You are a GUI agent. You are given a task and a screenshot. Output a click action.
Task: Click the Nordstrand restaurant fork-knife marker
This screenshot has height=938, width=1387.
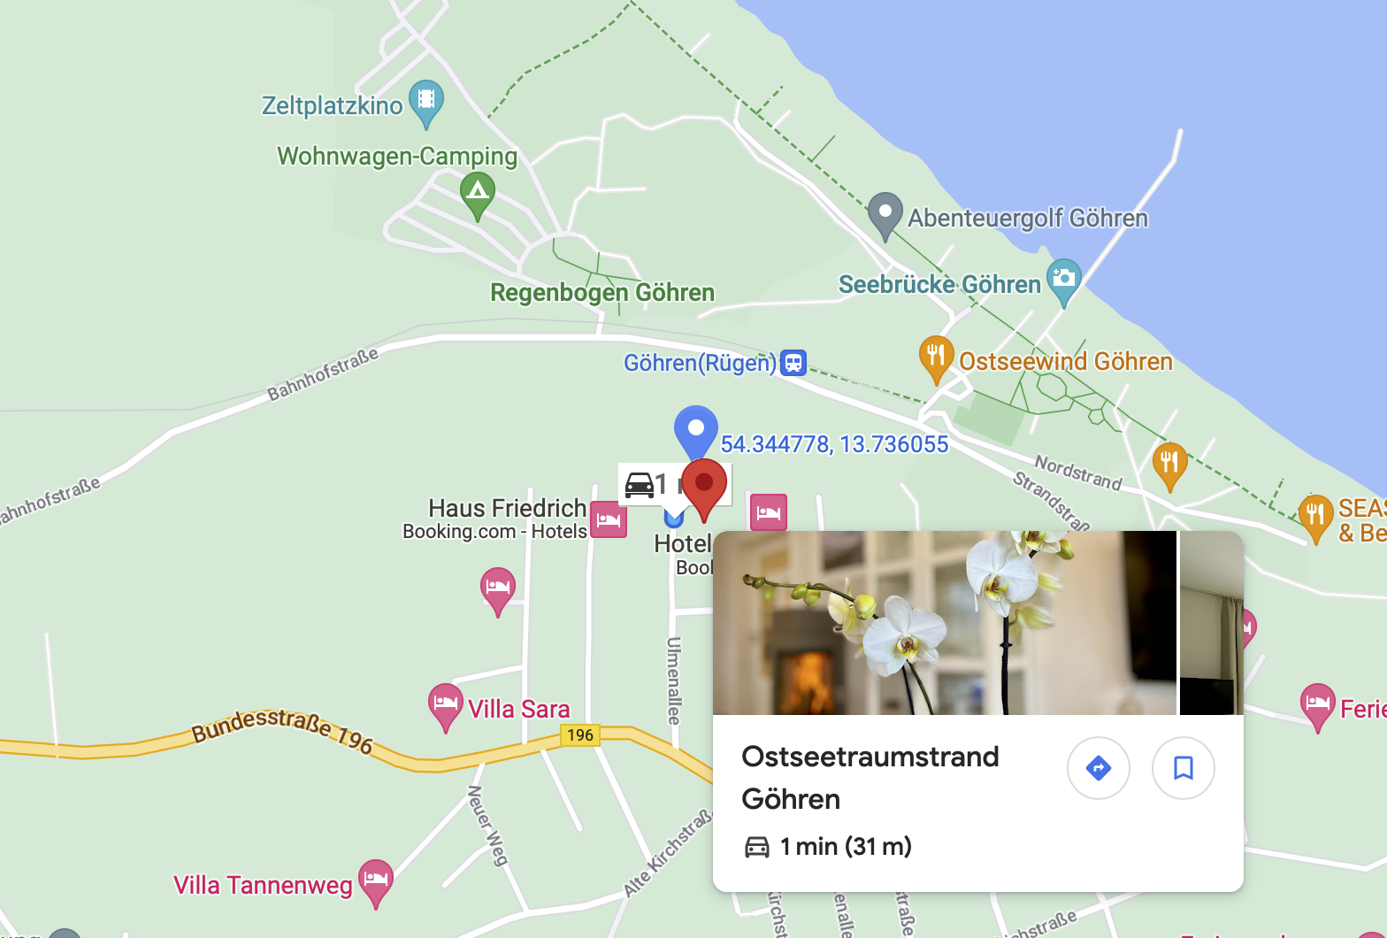(x=1170, y=465)
